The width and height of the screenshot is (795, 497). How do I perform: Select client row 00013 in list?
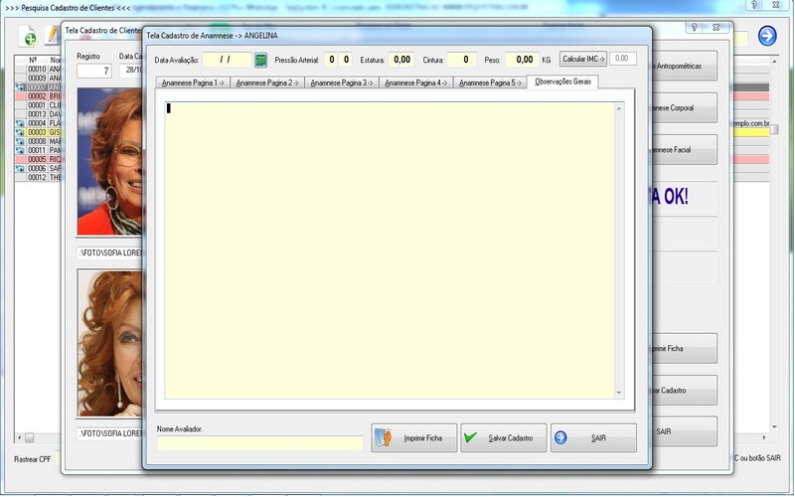click(38, 114)
